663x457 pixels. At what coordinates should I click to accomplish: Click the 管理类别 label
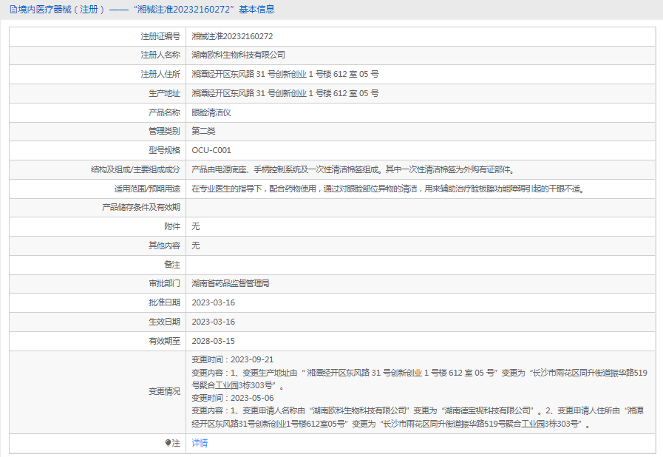164,131
